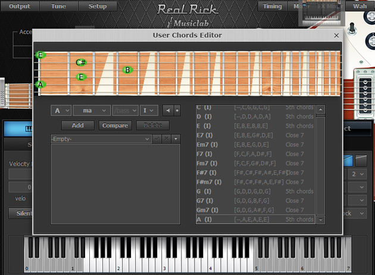The height and width of the screenshot is (275, 375).
Task: Click the lower guitar tone knob
Action: pyautogui.click(x=371, y=41)
